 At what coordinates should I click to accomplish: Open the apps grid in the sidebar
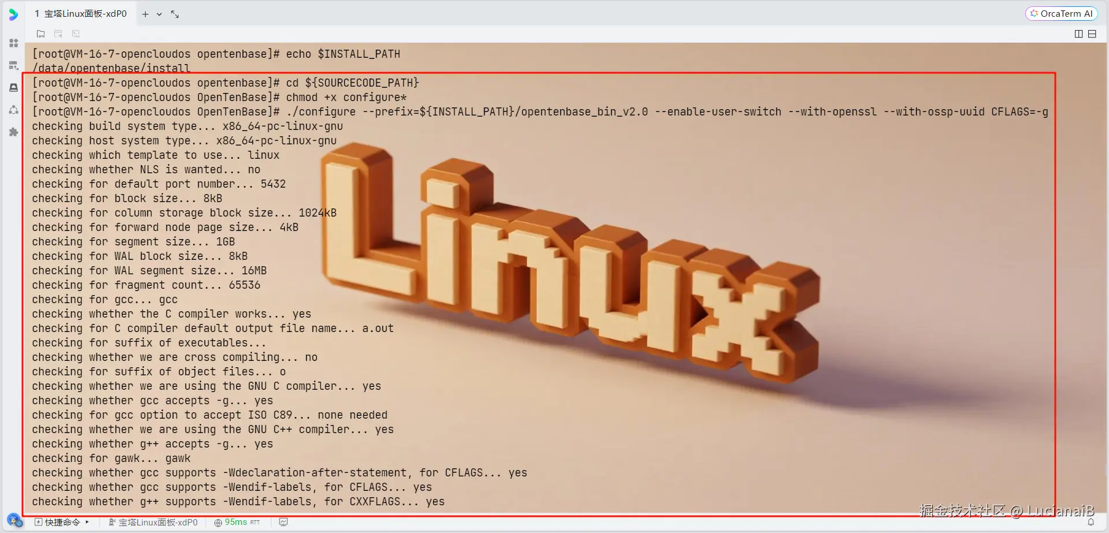pyautogui.click(x=14, y=43)
